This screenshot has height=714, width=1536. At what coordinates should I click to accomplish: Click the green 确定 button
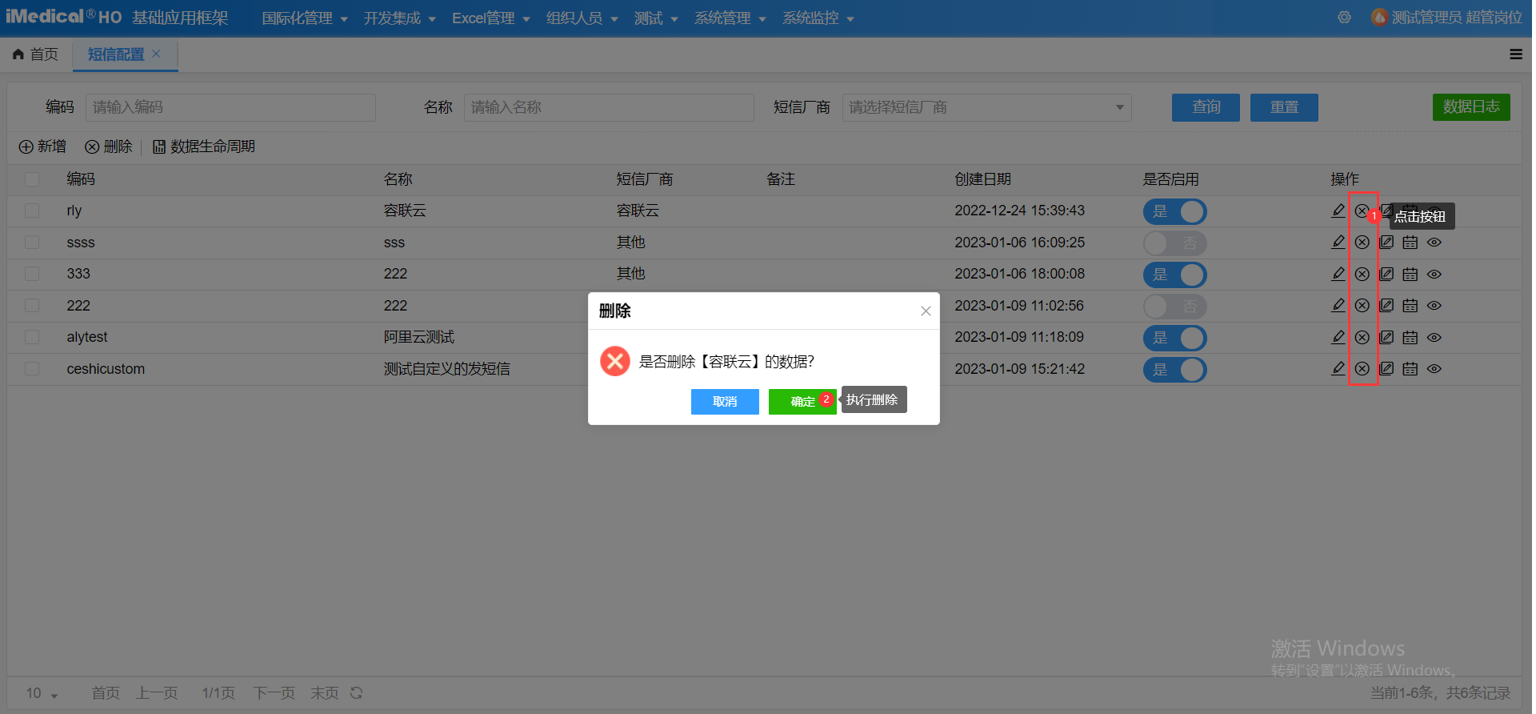[802, 402]
